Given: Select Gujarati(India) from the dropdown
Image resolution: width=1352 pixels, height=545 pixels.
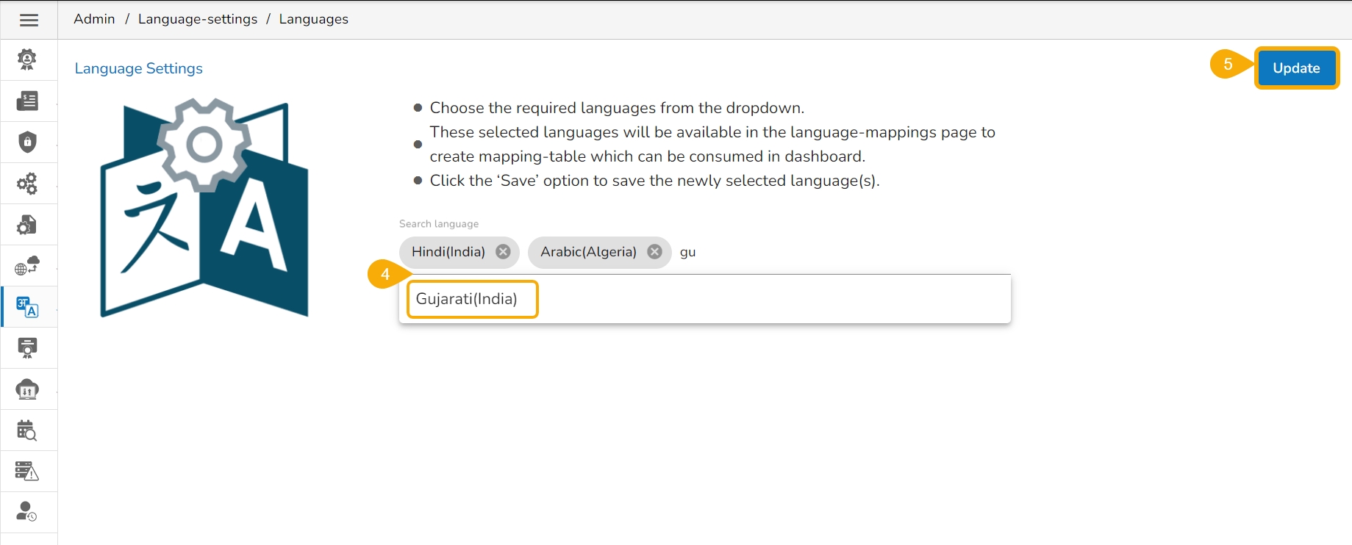Looking at the screenshot, I should (467, 299).
